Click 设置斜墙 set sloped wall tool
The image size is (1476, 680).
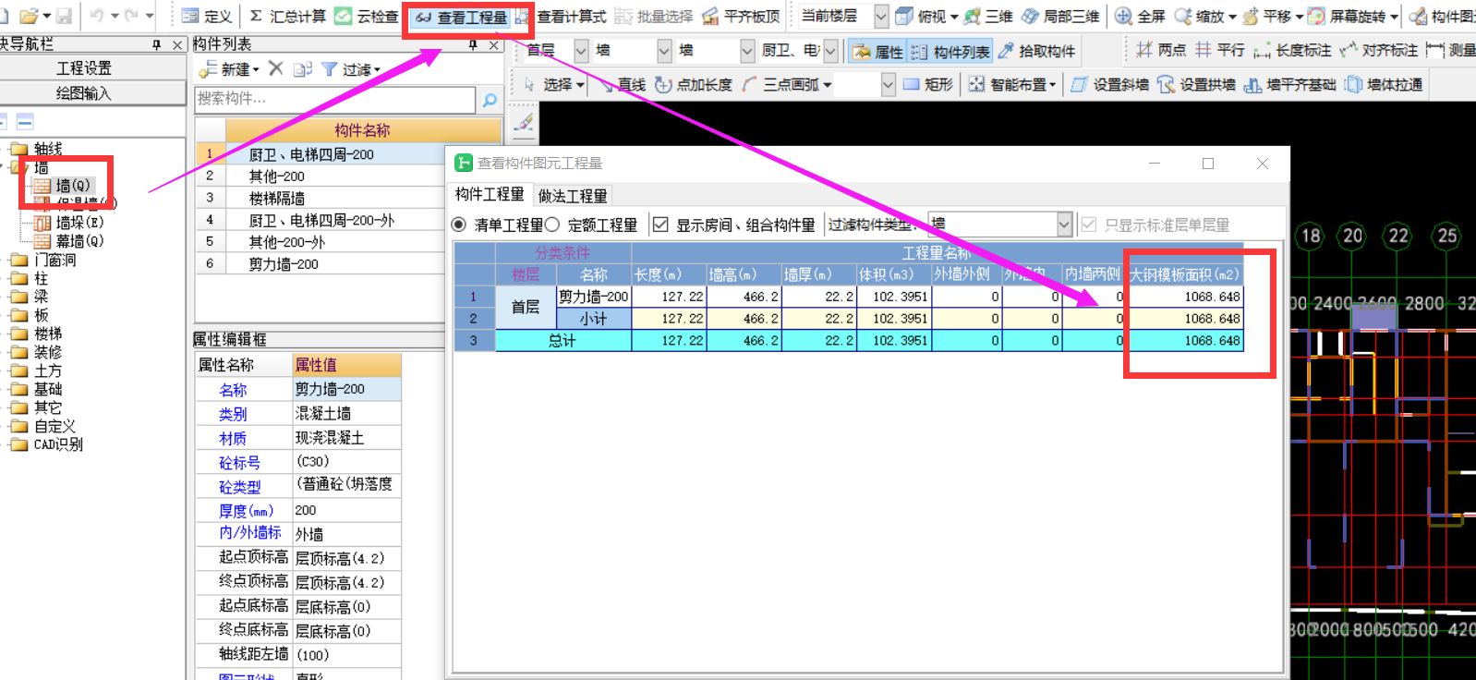[1109, 84]
